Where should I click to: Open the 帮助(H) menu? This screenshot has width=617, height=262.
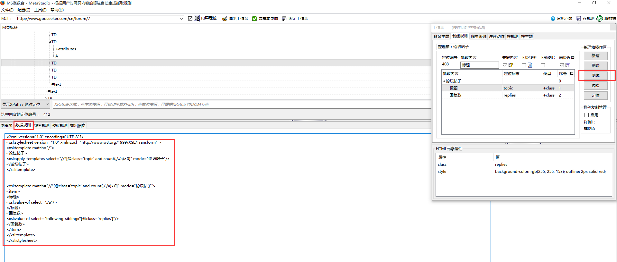(x=57, y=10)
